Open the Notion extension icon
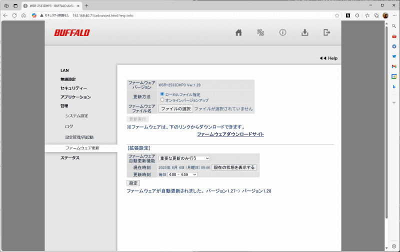The image size is (400, 252). coord(348,15)
